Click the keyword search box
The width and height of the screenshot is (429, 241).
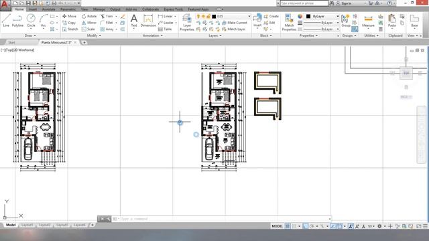pos(304,3)
